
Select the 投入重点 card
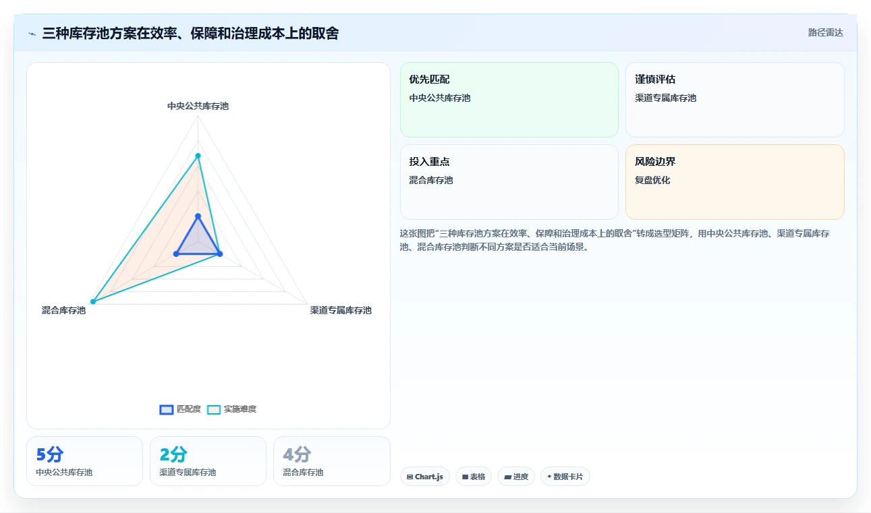pyautogui.click(x=509, y=182)
